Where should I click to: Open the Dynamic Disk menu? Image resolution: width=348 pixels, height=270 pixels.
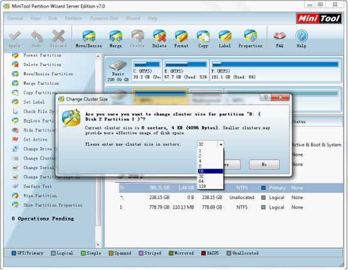click(104, 18)
